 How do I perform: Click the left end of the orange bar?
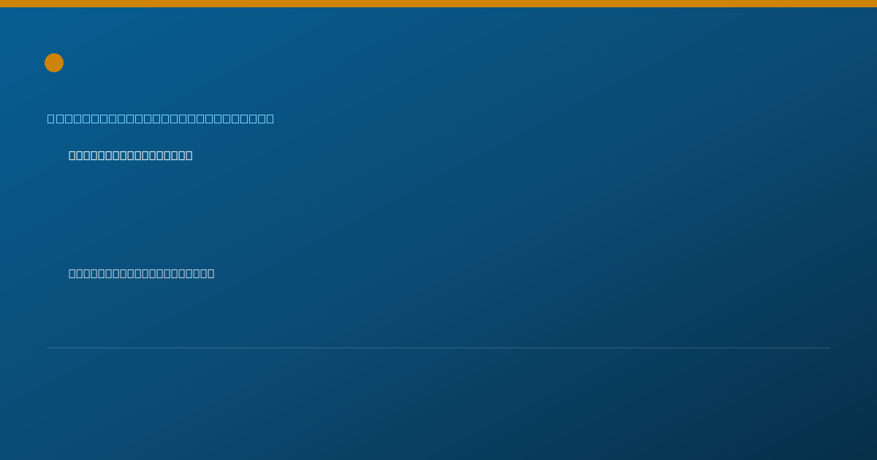2,4
